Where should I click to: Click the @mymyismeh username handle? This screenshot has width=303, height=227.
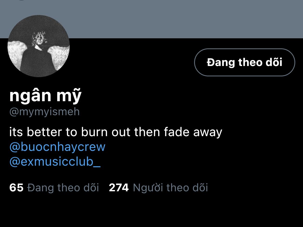coord(44,112)
